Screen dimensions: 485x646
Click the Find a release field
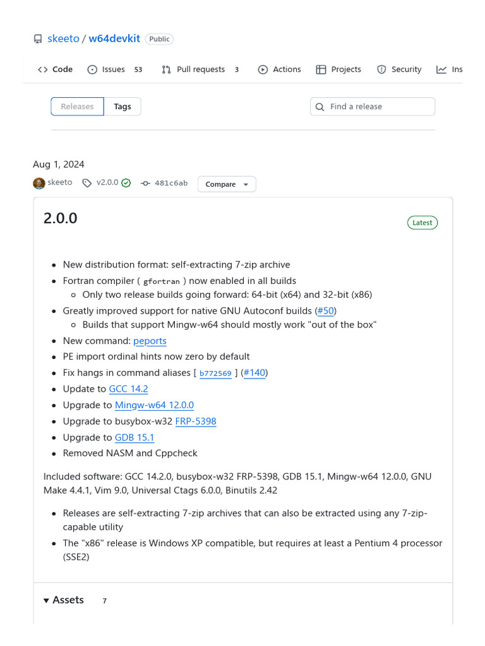point(379,107)
